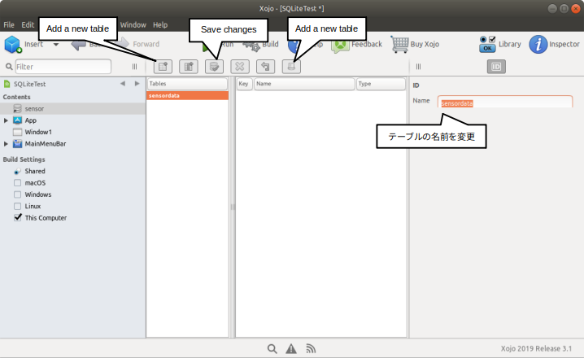Uncheck the This Computer checkbox
The width and height of the screenshot is (584, 358).
click(18, 217)
